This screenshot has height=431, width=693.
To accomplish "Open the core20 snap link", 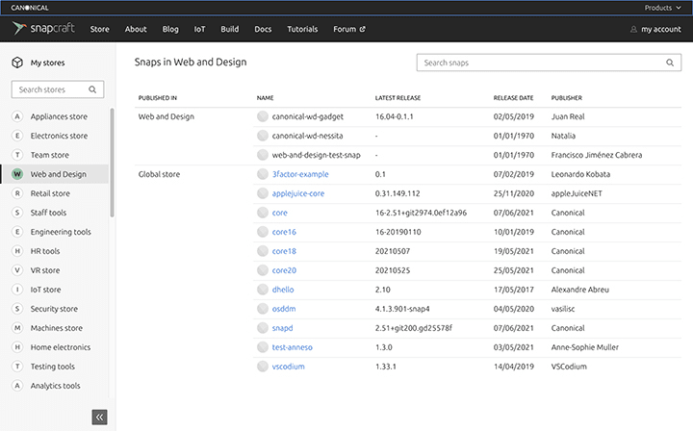I will [284, 270].
